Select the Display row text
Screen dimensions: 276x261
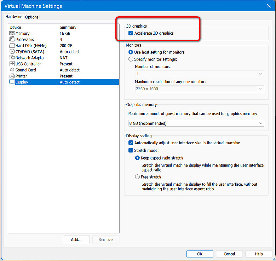tap(22, 82)
